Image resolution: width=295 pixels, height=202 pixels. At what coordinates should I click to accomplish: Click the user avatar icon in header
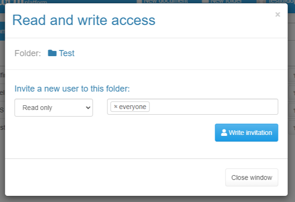[261, 1]
